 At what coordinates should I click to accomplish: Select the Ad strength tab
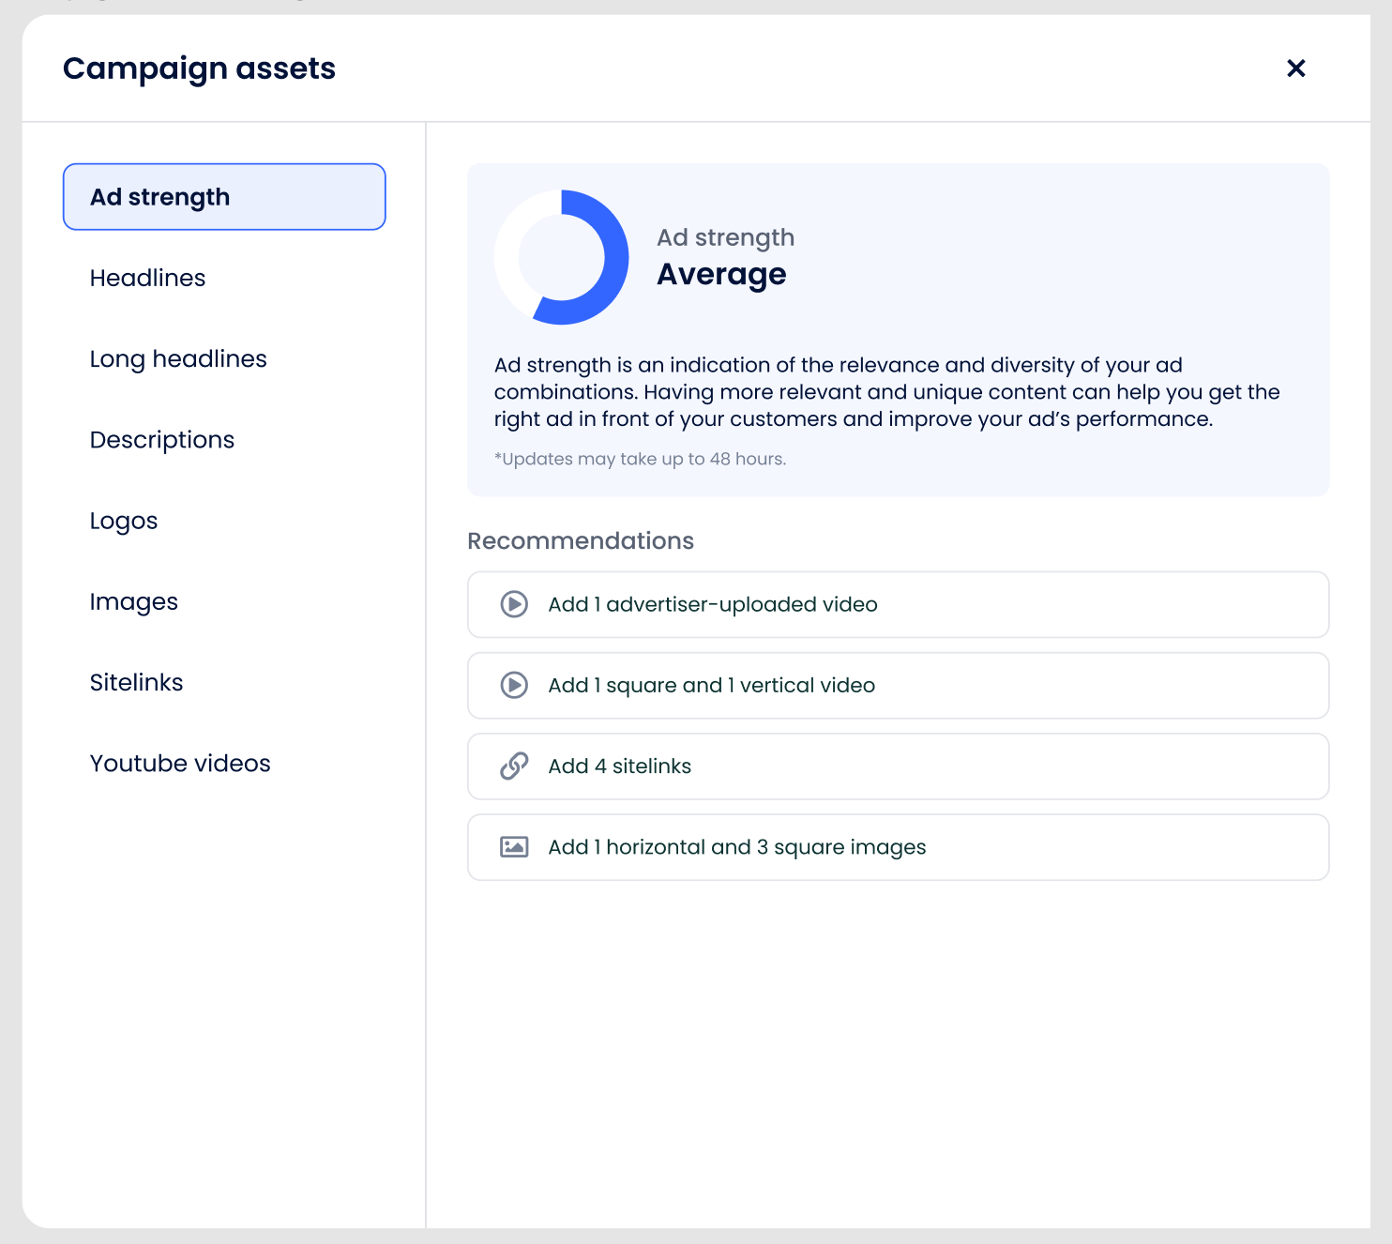coord(224,197)
